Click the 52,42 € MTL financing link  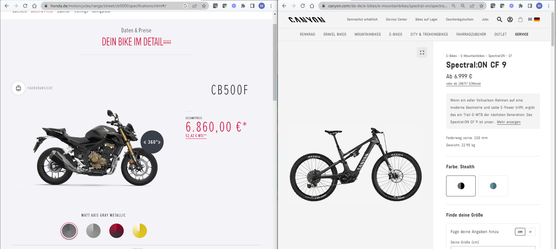pyautogui.click(x=196, y=136)
